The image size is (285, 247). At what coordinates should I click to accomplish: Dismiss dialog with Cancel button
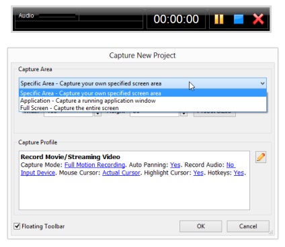tap(248, 226)
